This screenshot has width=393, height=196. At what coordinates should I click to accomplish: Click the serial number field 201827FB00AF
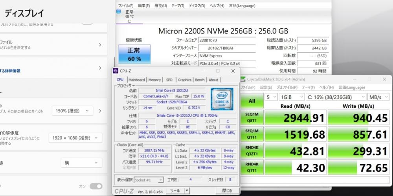pyautogui.click(x=227, y=48)
